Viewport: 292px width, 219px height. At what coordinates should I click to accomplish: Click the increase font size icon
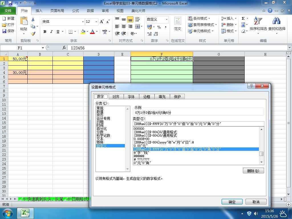(102, 22)
